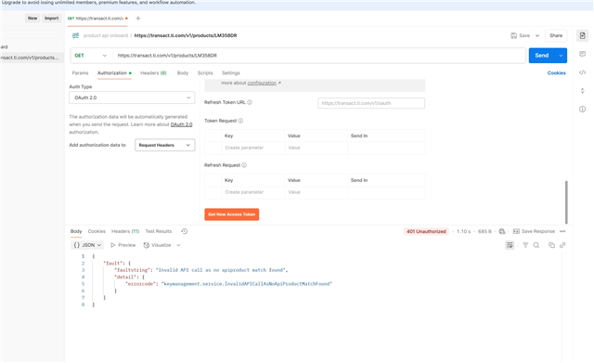Open the response more options ellipsis
Viewport: 594px width, 363px height.
click(x=562, y=231)
